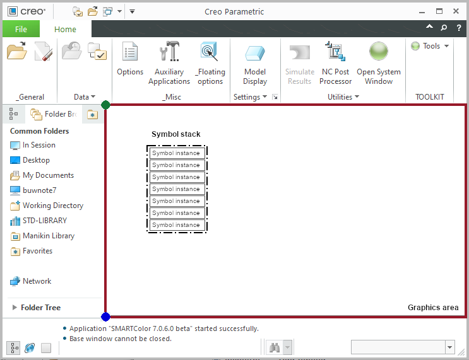Toggle the navigator panel in status bar

click(x=13, y=347)
